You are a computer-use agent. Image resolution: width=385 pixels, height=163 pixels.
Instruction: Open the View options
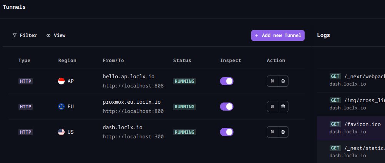tap(56, 35)
